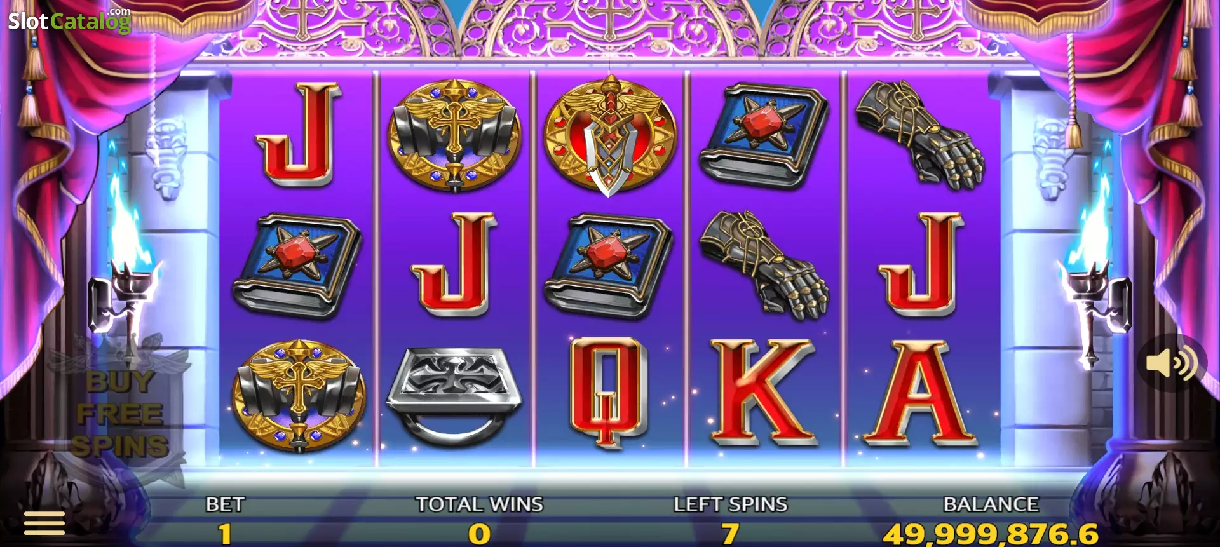1220x547 pixels.
Task: Select the red gem book in reel one
Action: (x=297, y=266)
